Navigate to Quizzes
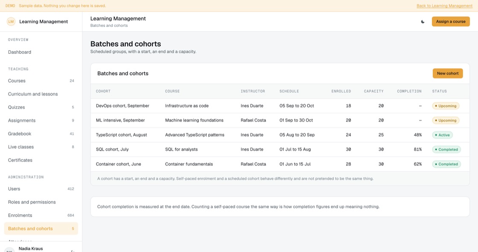This screenshot has height=252, width=478. coord(41,107)
